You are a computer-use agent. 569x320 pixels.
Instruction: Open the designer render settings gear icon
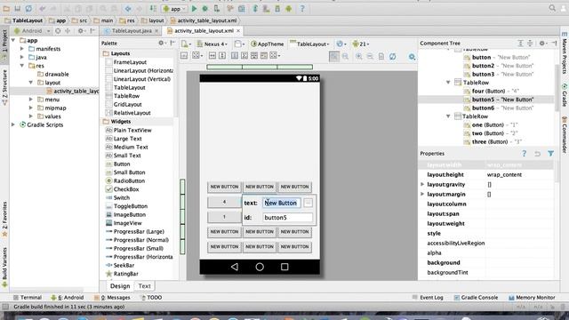(x=412, y=57)
